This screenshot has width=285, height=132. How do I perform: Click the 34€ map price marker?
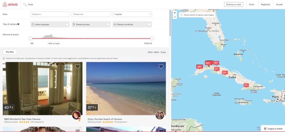point(208,63)
